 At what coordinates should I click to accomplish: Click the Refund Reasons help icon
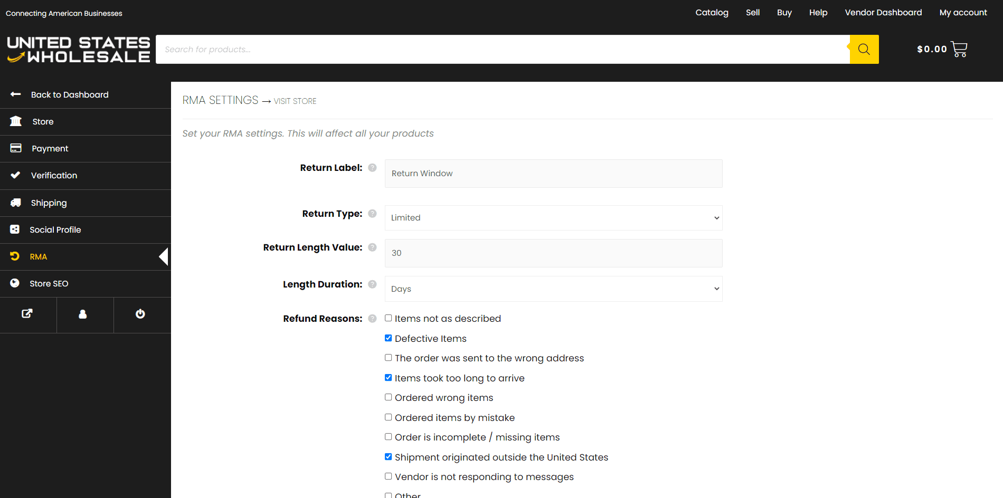coord(372,319)
